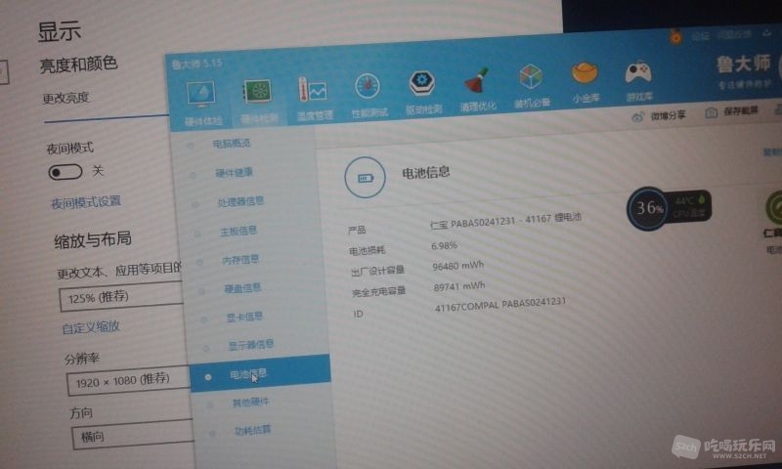Select 硬件健康 in the sidebar

[x=234, y=172]
